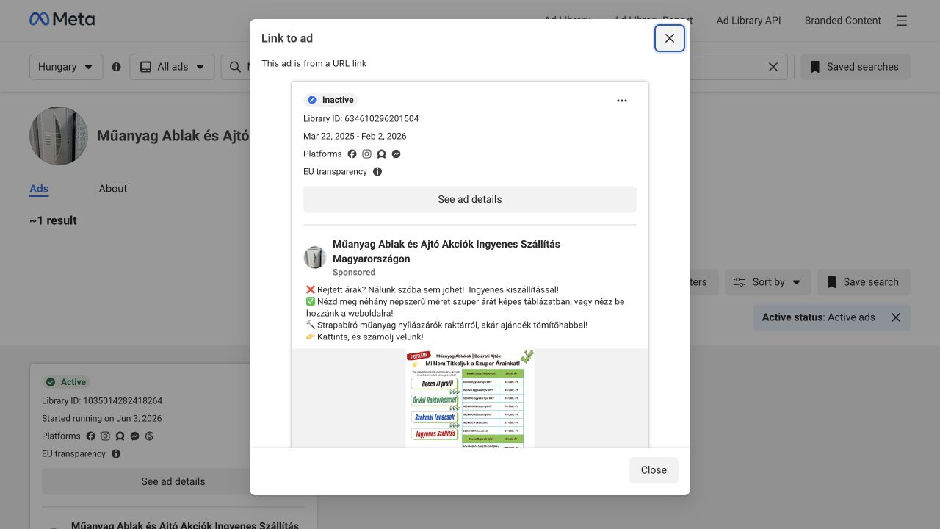Expand the All ads category dropdown
Image resolution: width=940 pixels, height=529 pixels.
click(x=173, y=67)
